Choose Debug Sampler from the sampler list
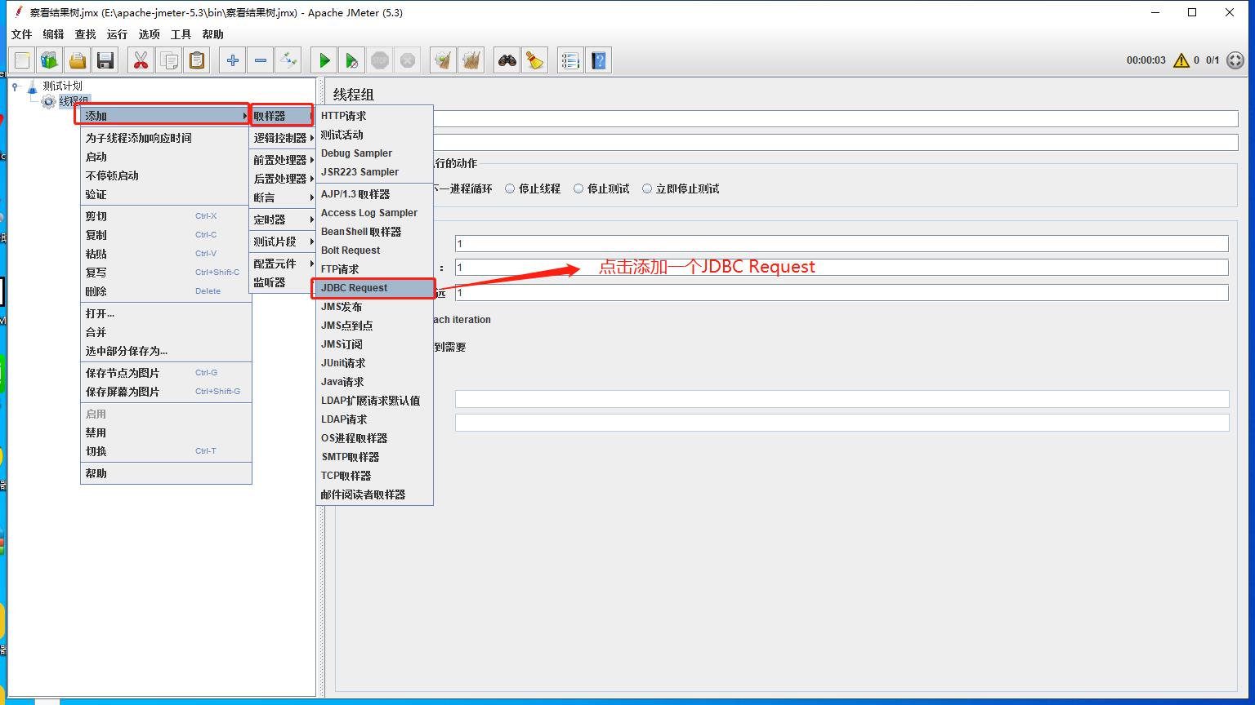1255x705 pixels. point(374,153)
